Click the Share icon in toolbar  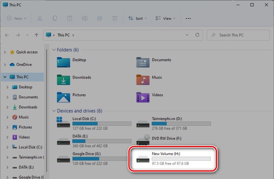(x=100, y=19)
